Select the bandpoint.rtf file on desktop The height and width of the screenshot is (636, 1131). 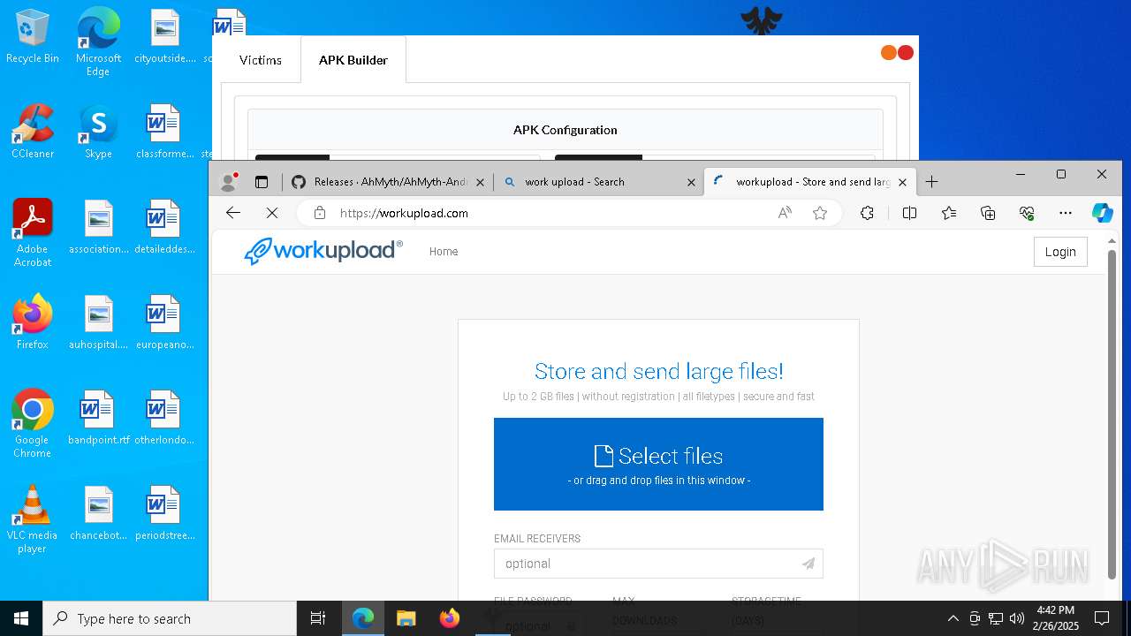click(98, 418)
